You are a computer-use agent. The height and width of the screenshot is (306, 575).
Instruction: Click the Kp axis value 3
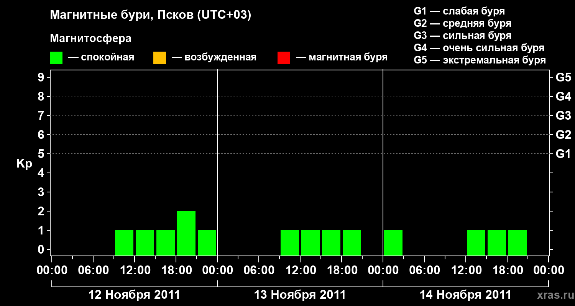42,192
